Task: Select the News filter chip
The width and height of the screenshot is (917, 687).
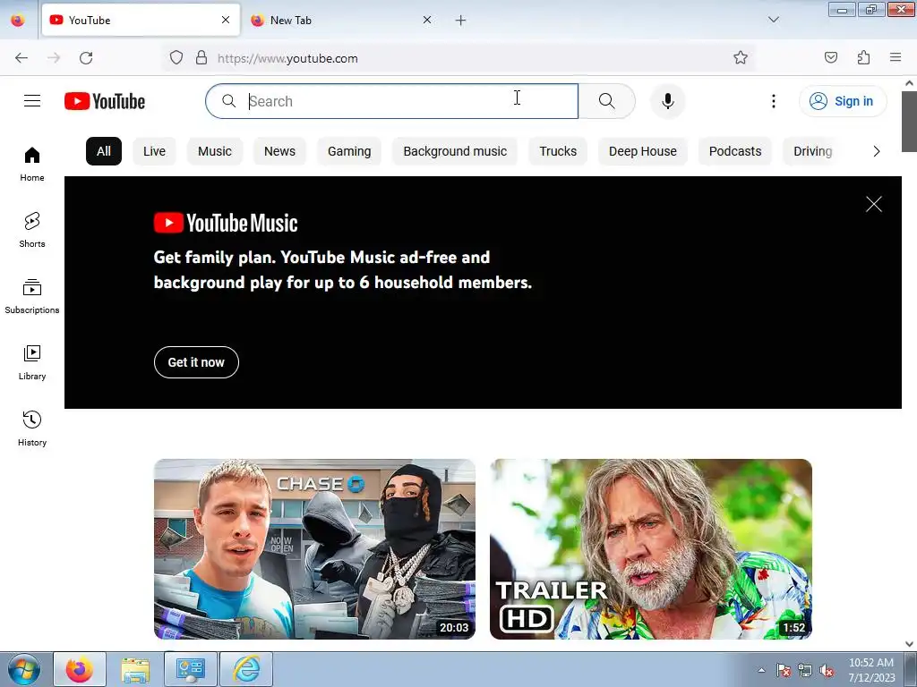Action: click(279, 151)
